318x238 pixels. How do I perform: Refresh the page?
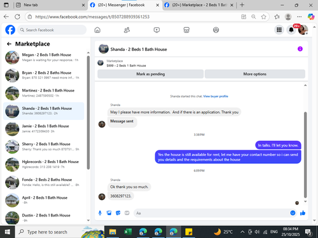(x=18, y=17)
